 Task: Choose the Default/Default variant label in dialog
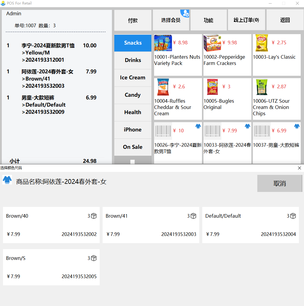(223, 216)
